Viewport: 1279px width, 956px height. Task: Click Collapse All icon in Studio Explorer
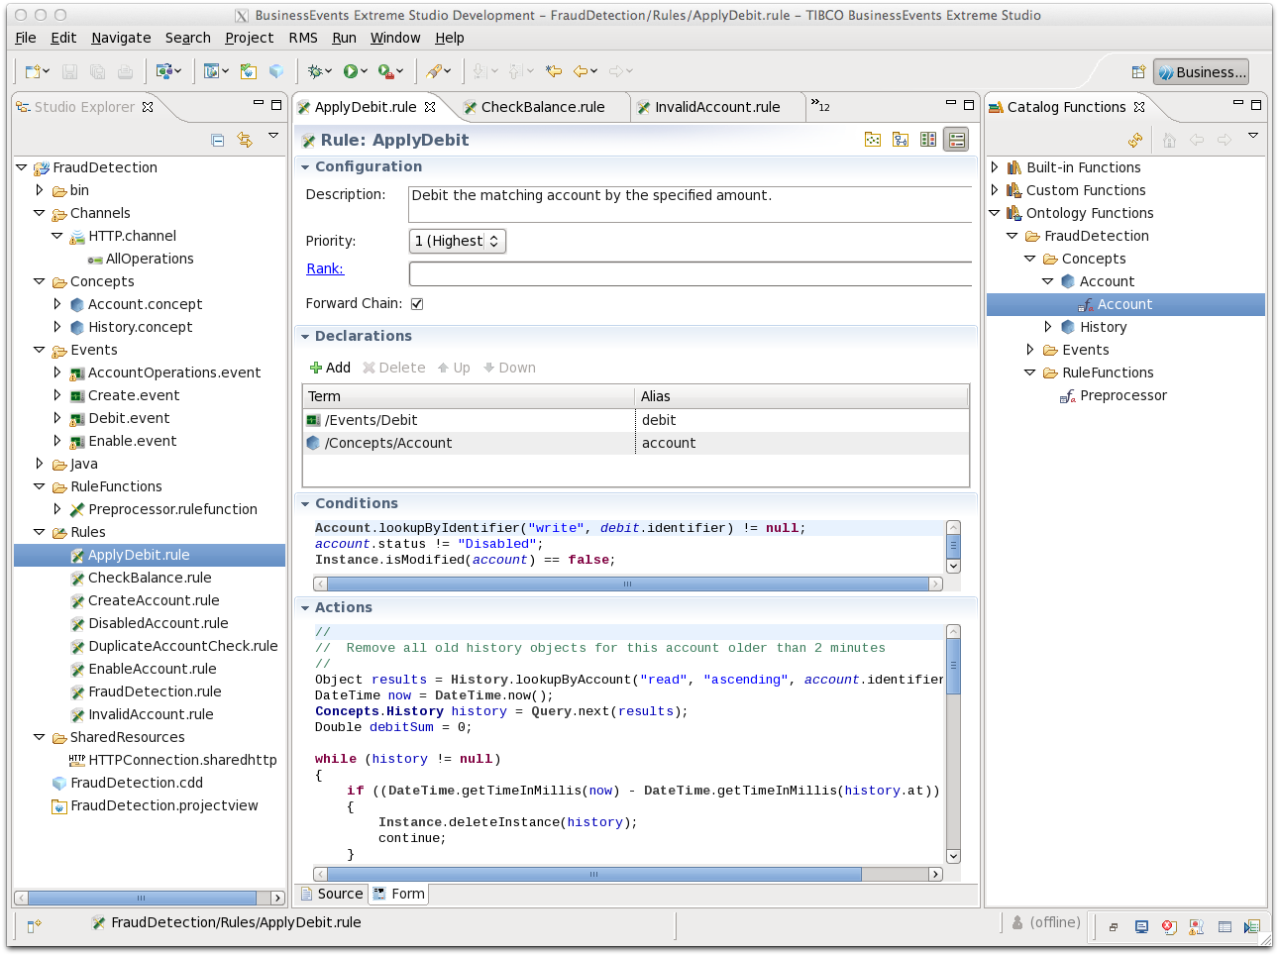(x=218, y=141)
